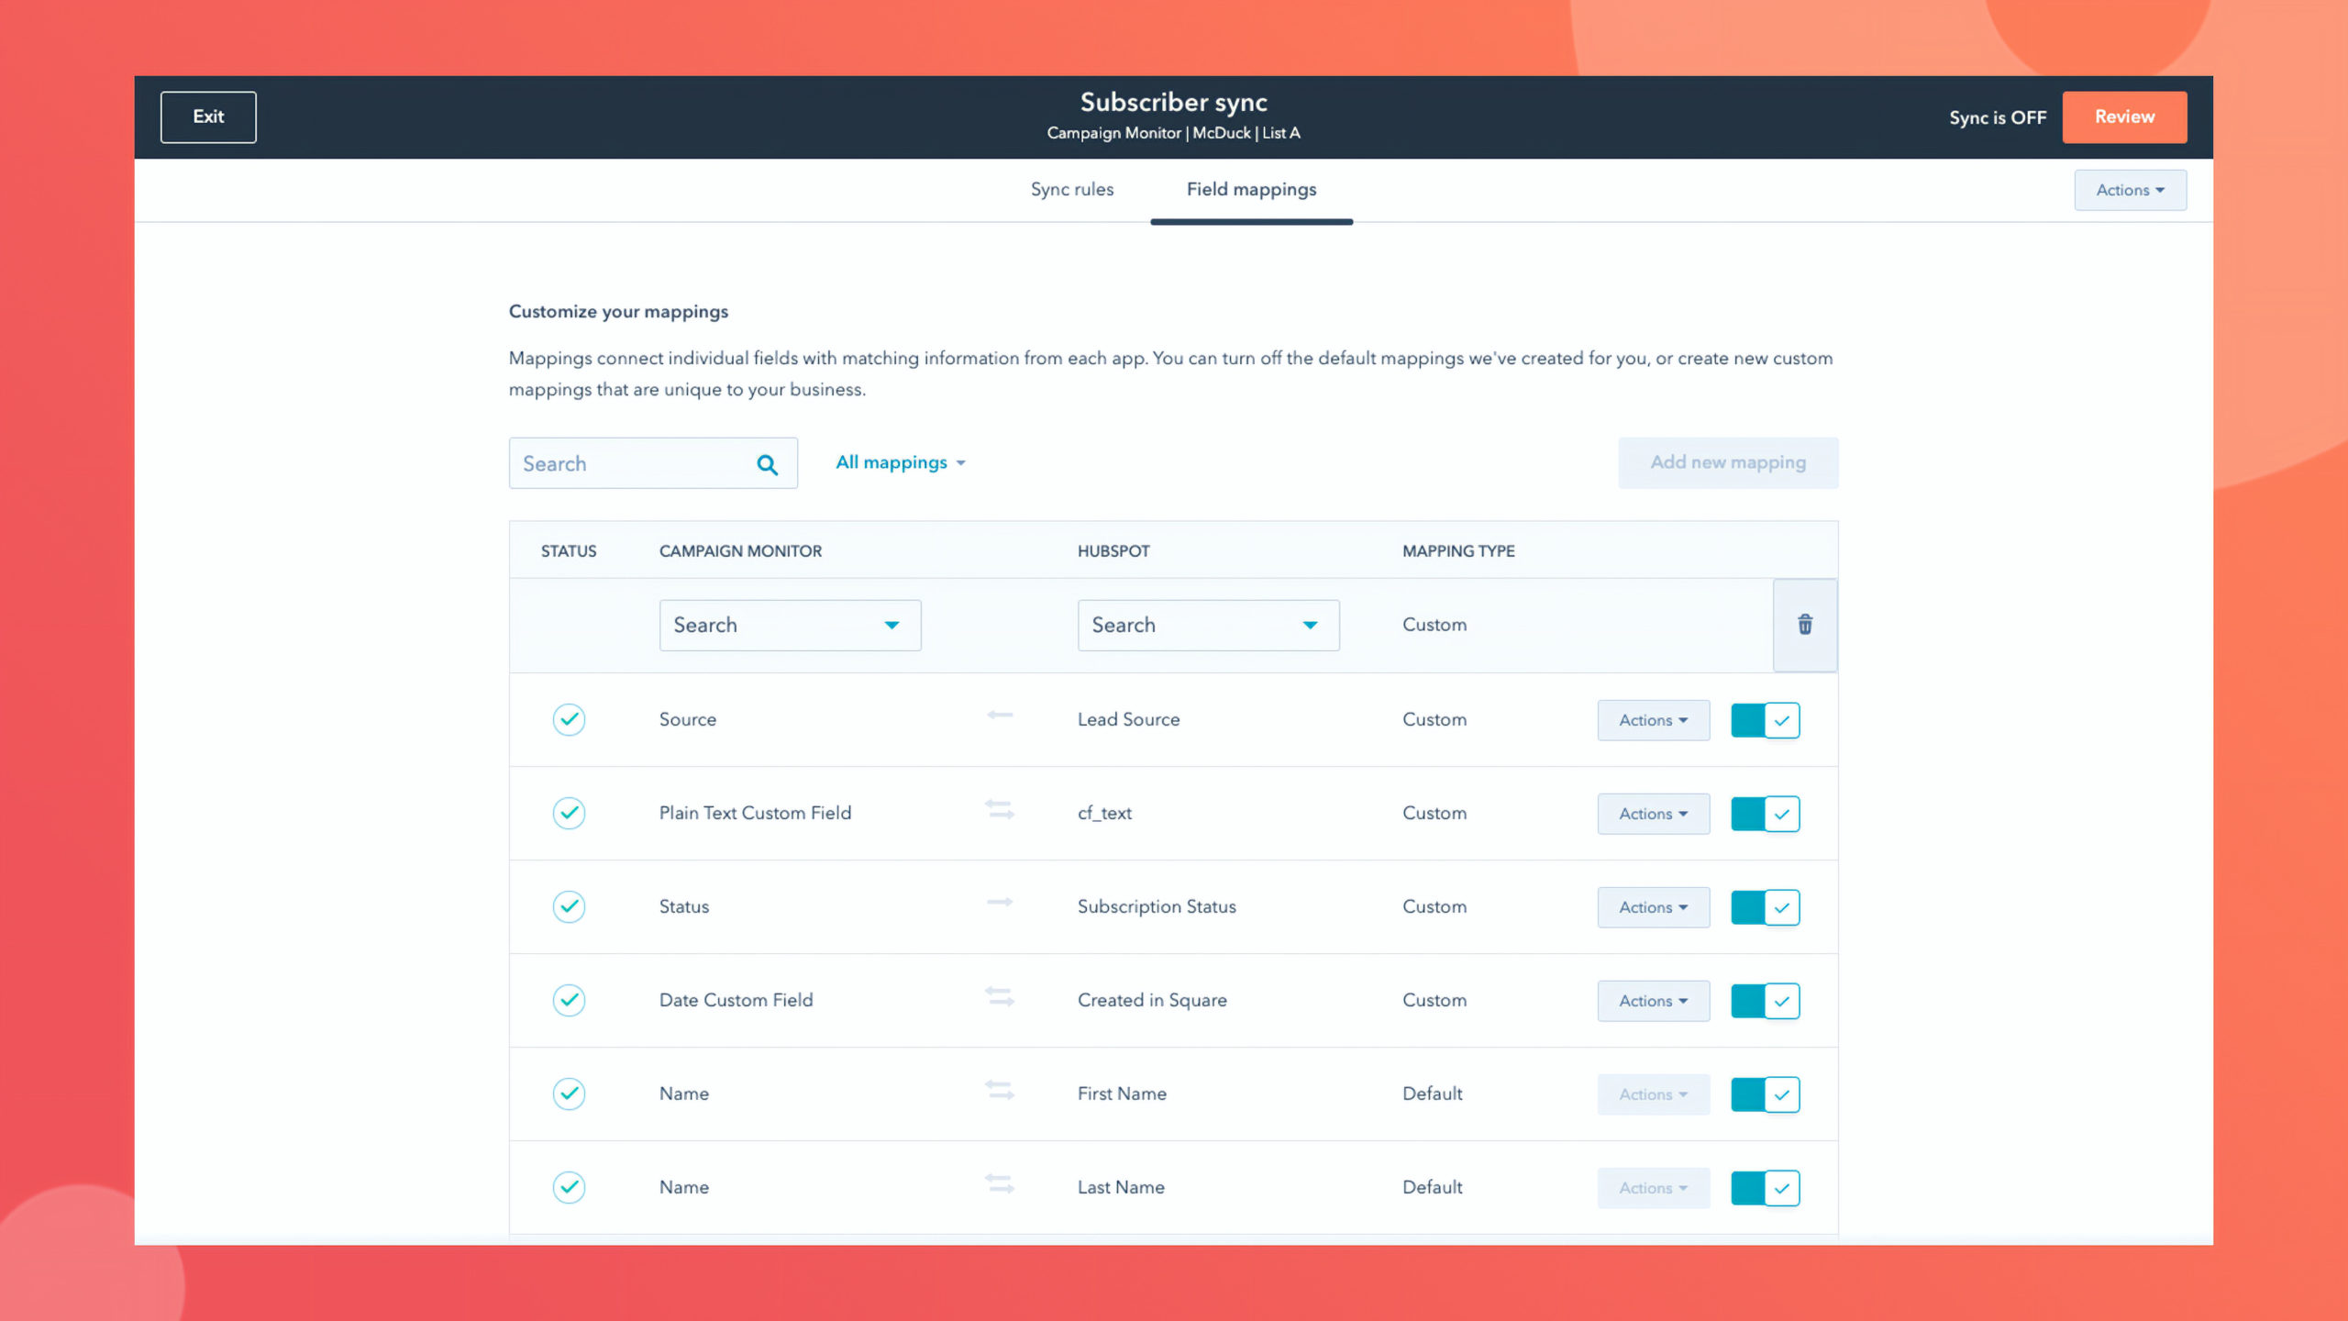Click sync direction arrow for Source mapping
Screen dimensions: 2348x1321
1000,716
